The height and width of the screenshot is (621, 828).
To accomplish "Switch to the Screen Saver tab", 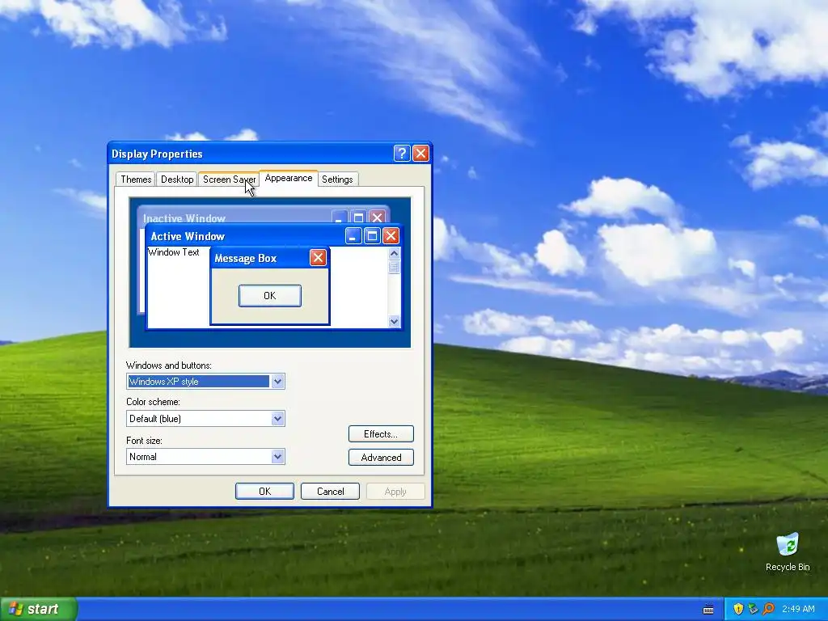I will [229, 179].
